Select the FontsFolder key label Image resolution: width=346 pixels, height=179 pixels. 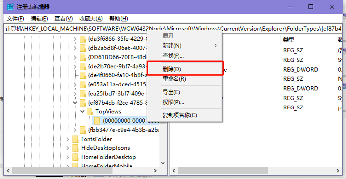[x=96, y=139]
